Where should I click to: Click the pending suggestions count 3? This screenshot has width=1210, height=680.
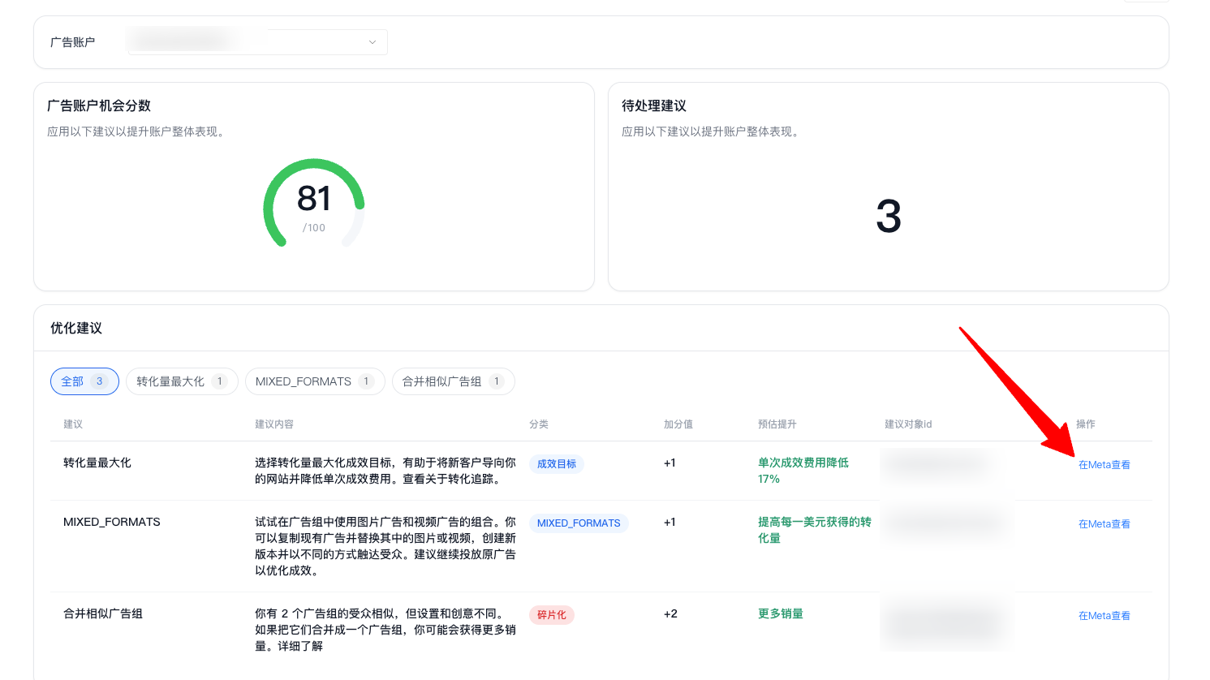click(889, 217)
